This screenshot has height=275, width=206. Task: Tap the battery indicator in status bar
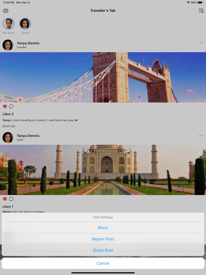(x=200, y=2)
